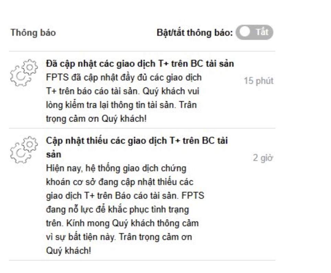
Task: Click the line "lòng kiểm tra lại thông tin"
Action: (x=122, y=105)
